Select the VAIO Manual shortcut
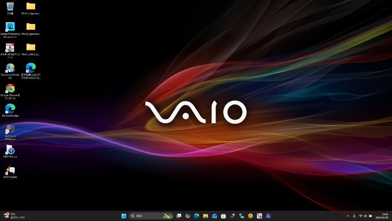The height and width of the screenshot is (221, 392). 10,151
